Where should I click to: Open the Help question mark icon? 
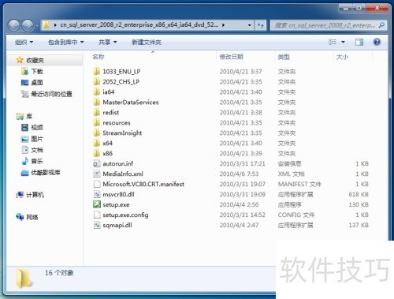(377, 42)
